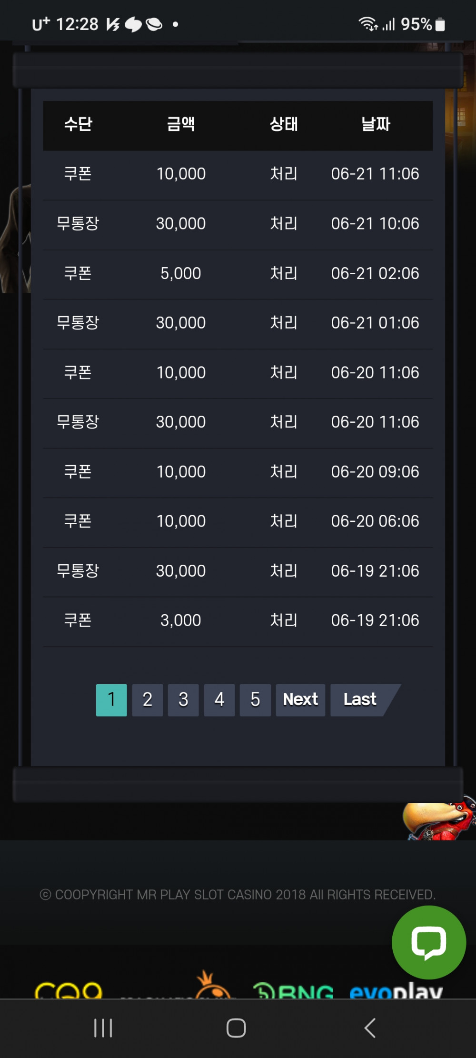Tap the 금액 column header
Image resolution: width=476 pixels, height=1058 pixels.
coord(181,124)
